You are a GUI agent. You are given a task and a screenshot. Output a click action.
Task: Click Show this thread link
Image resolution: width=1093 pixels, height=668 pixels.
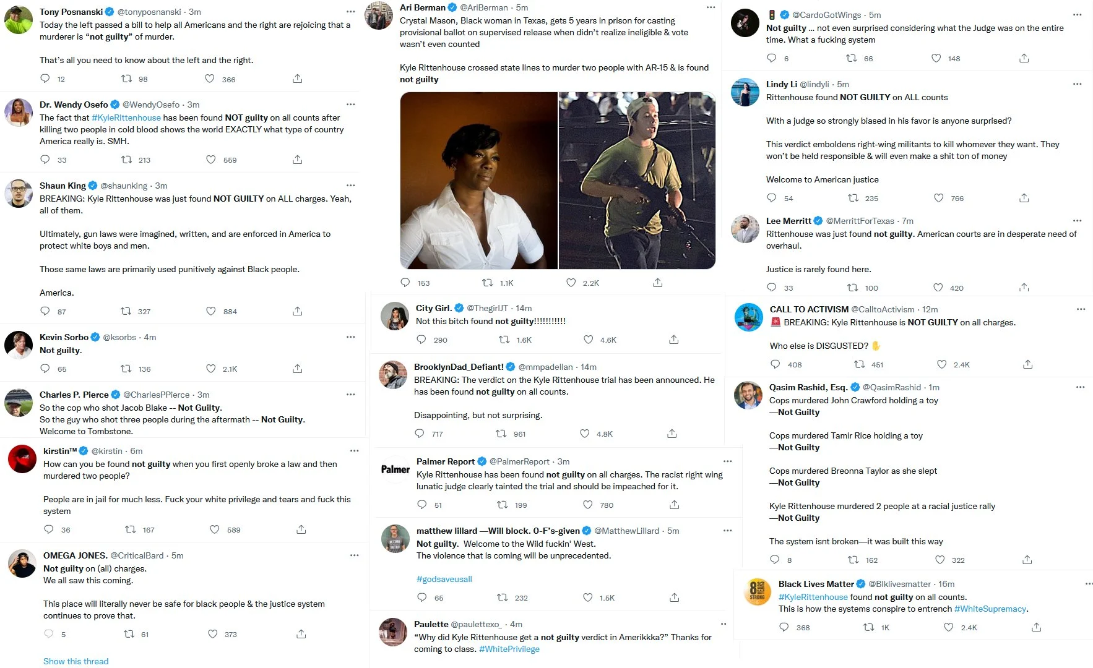pyautogui.click(x=76, y=661)
